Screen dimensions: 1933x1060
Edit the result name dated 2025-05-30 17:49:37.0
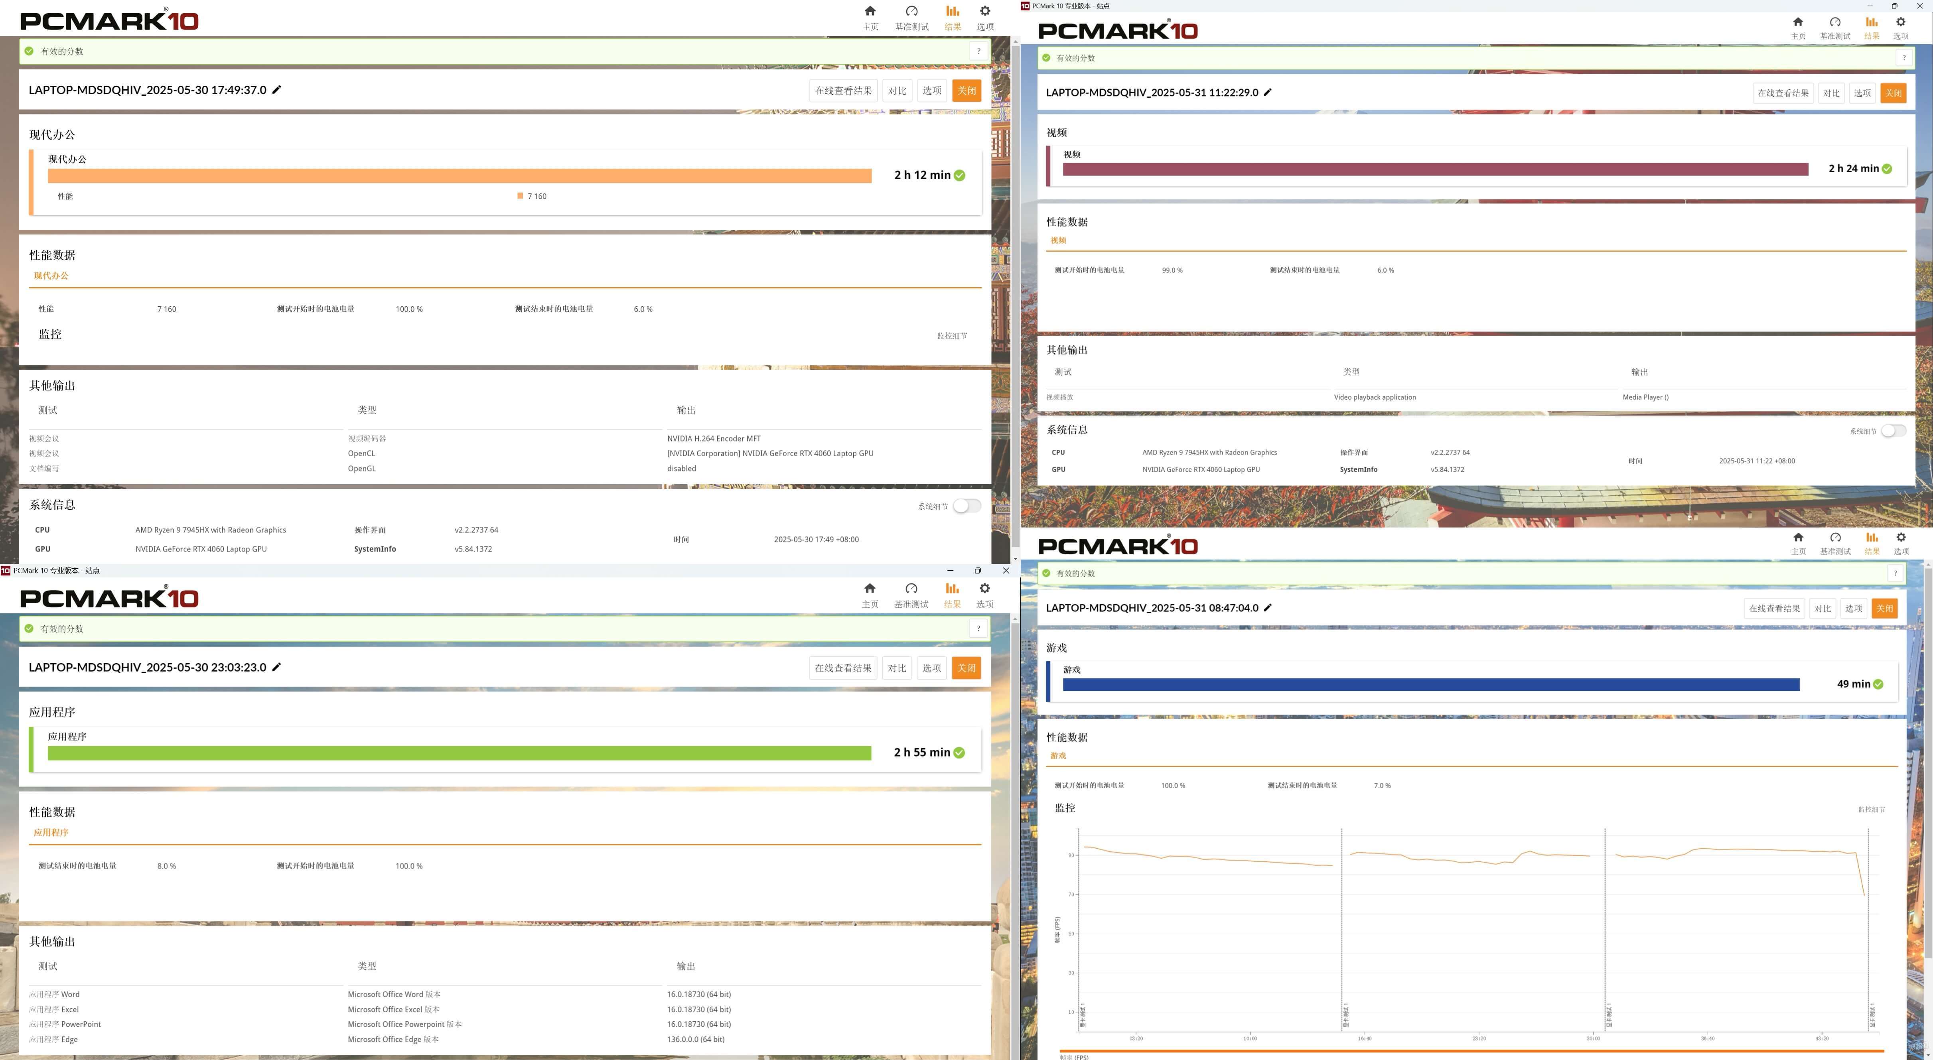point(276,89)
